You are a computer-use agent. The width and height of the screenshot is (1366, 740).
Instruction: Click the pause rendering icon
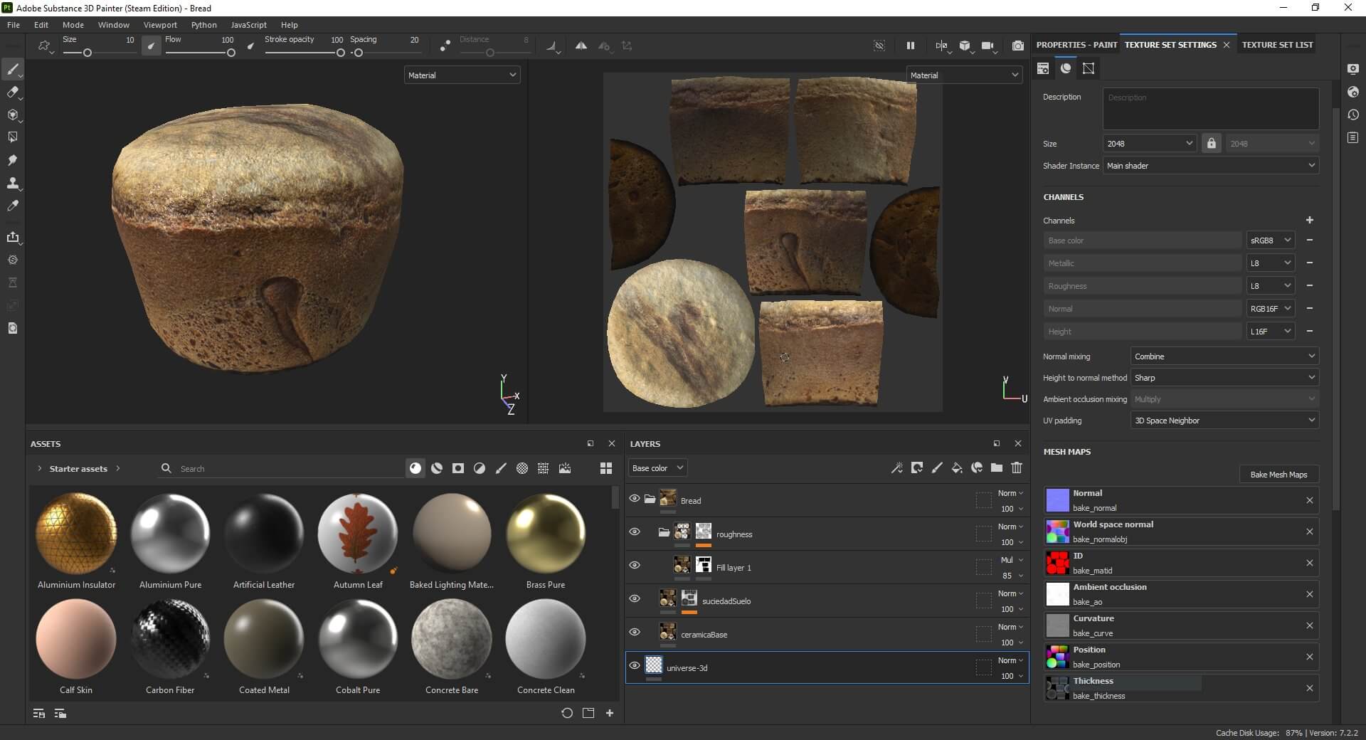click(910, 46)
